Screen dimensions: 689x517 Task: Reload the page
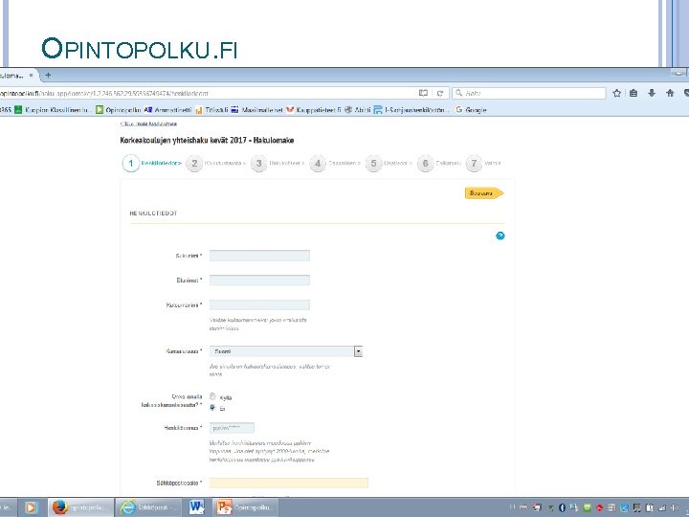tap(439, 93)
